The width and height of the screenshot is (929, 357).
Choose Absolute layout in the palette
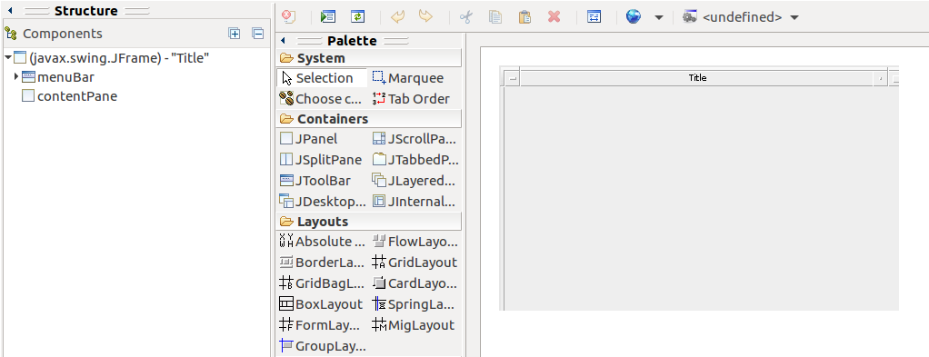coord(323,242)
